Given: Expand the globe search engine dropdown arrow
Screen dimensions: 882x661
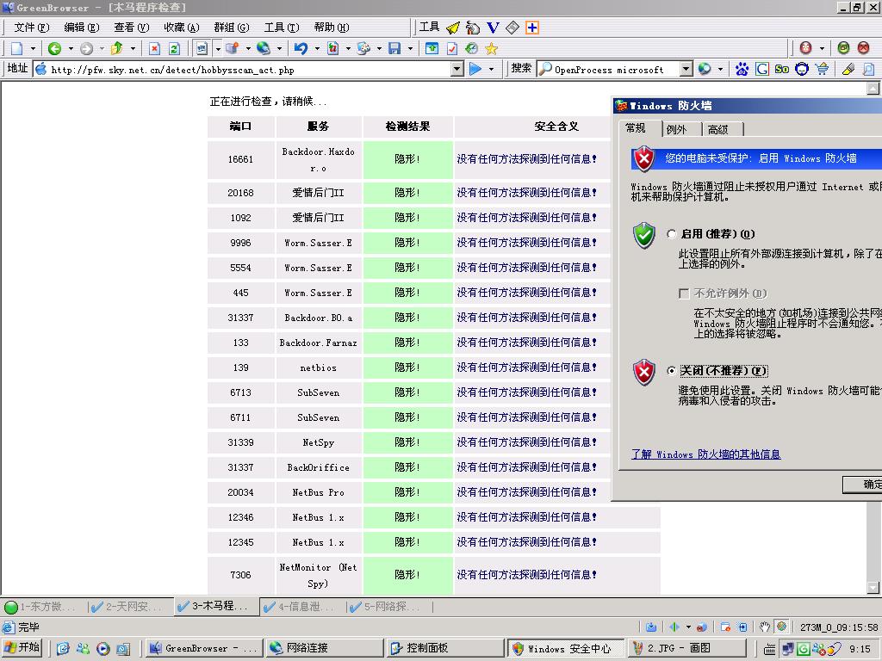Looking at the screenshot, I should pos(720,69).
